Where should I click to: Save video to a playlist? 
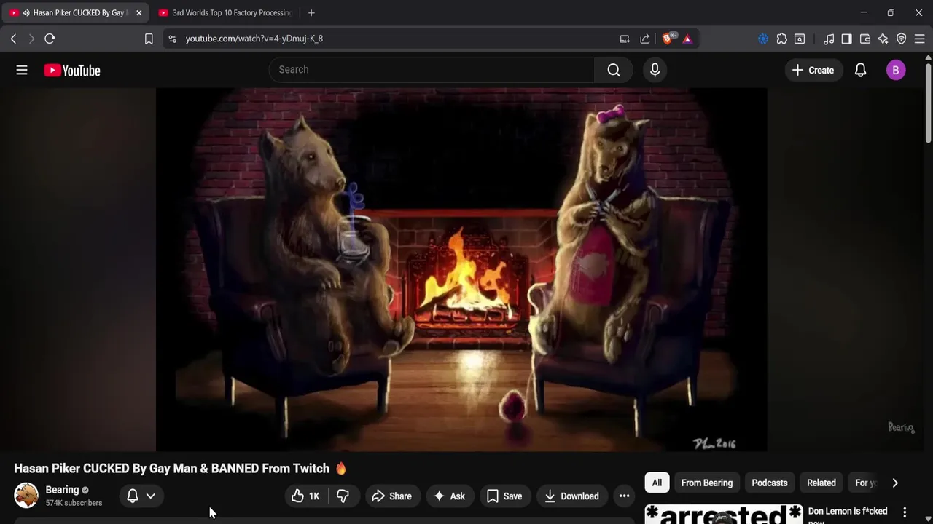pyautogui.click(x=504, y=496)
